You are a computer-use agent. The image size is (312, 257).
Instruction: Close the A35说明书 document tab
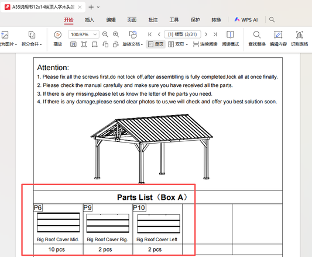click(80, 7)
